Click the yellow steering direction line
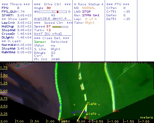154x123 pixels. [x=82, y=113]
